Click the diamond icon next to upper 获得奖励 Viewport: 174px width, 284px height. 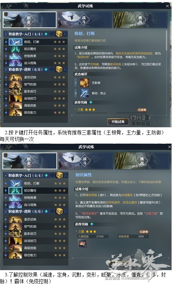click(91, 102)
